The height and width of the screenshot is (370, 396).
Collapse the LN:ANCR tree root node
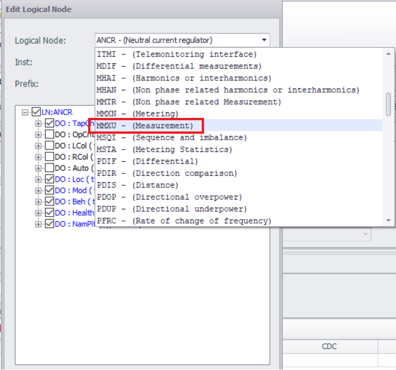coord(25,112)
